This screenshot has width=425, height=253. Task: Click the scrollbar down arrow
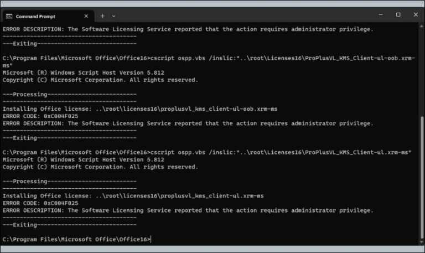(422, 242)
